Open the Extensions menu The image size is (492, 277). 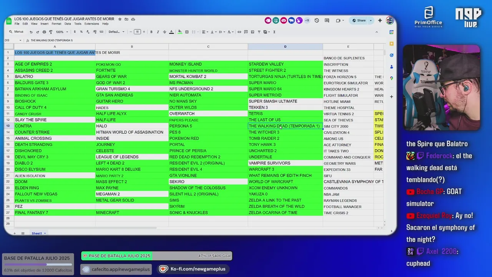click(x=92, y=24)
